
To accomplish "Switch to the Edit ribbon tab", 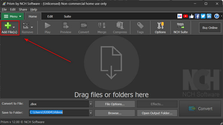I will [50, 16].
